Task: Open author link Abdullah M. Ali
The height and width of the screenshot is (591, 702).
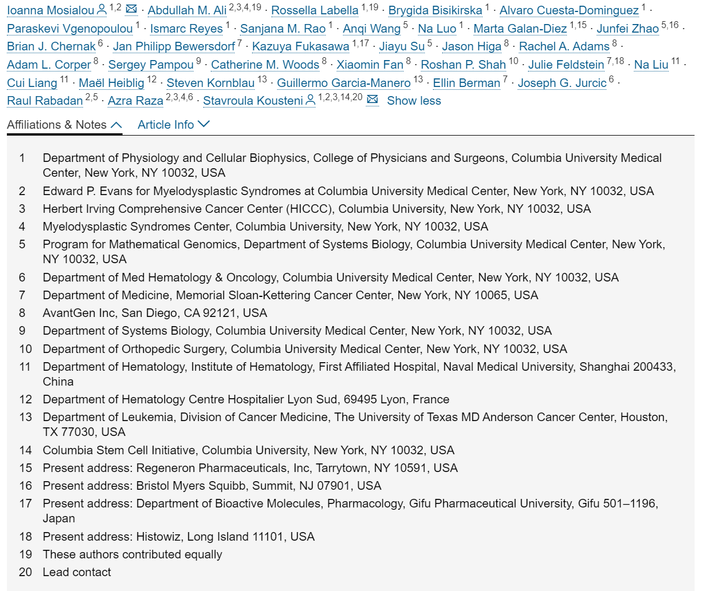Action: [187, 10]
